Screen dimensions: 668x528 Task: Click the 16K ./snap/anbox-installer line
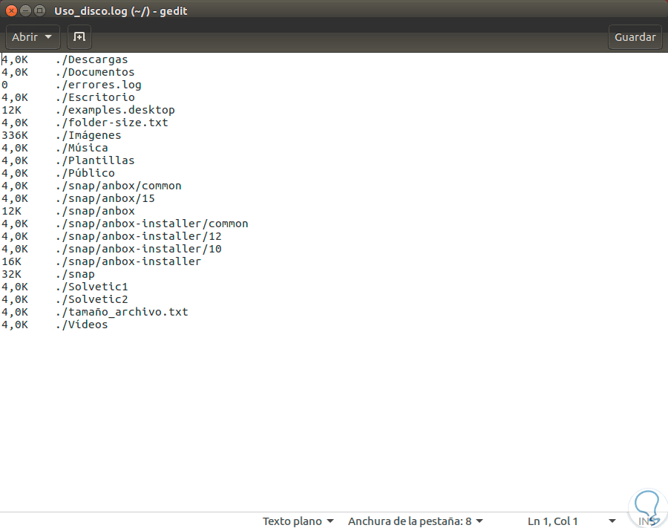102,261
